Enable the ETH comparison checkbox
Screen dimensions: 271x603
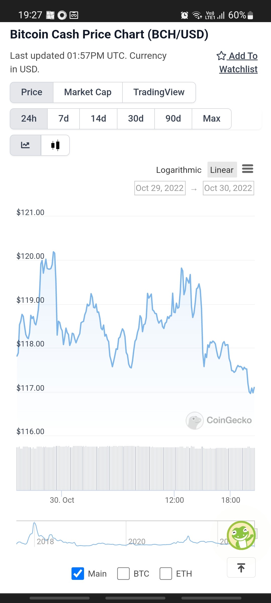click(x=166, y=574)
